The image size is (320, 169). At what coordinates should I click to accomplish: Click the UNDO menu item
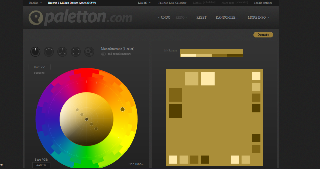point(164,18)
